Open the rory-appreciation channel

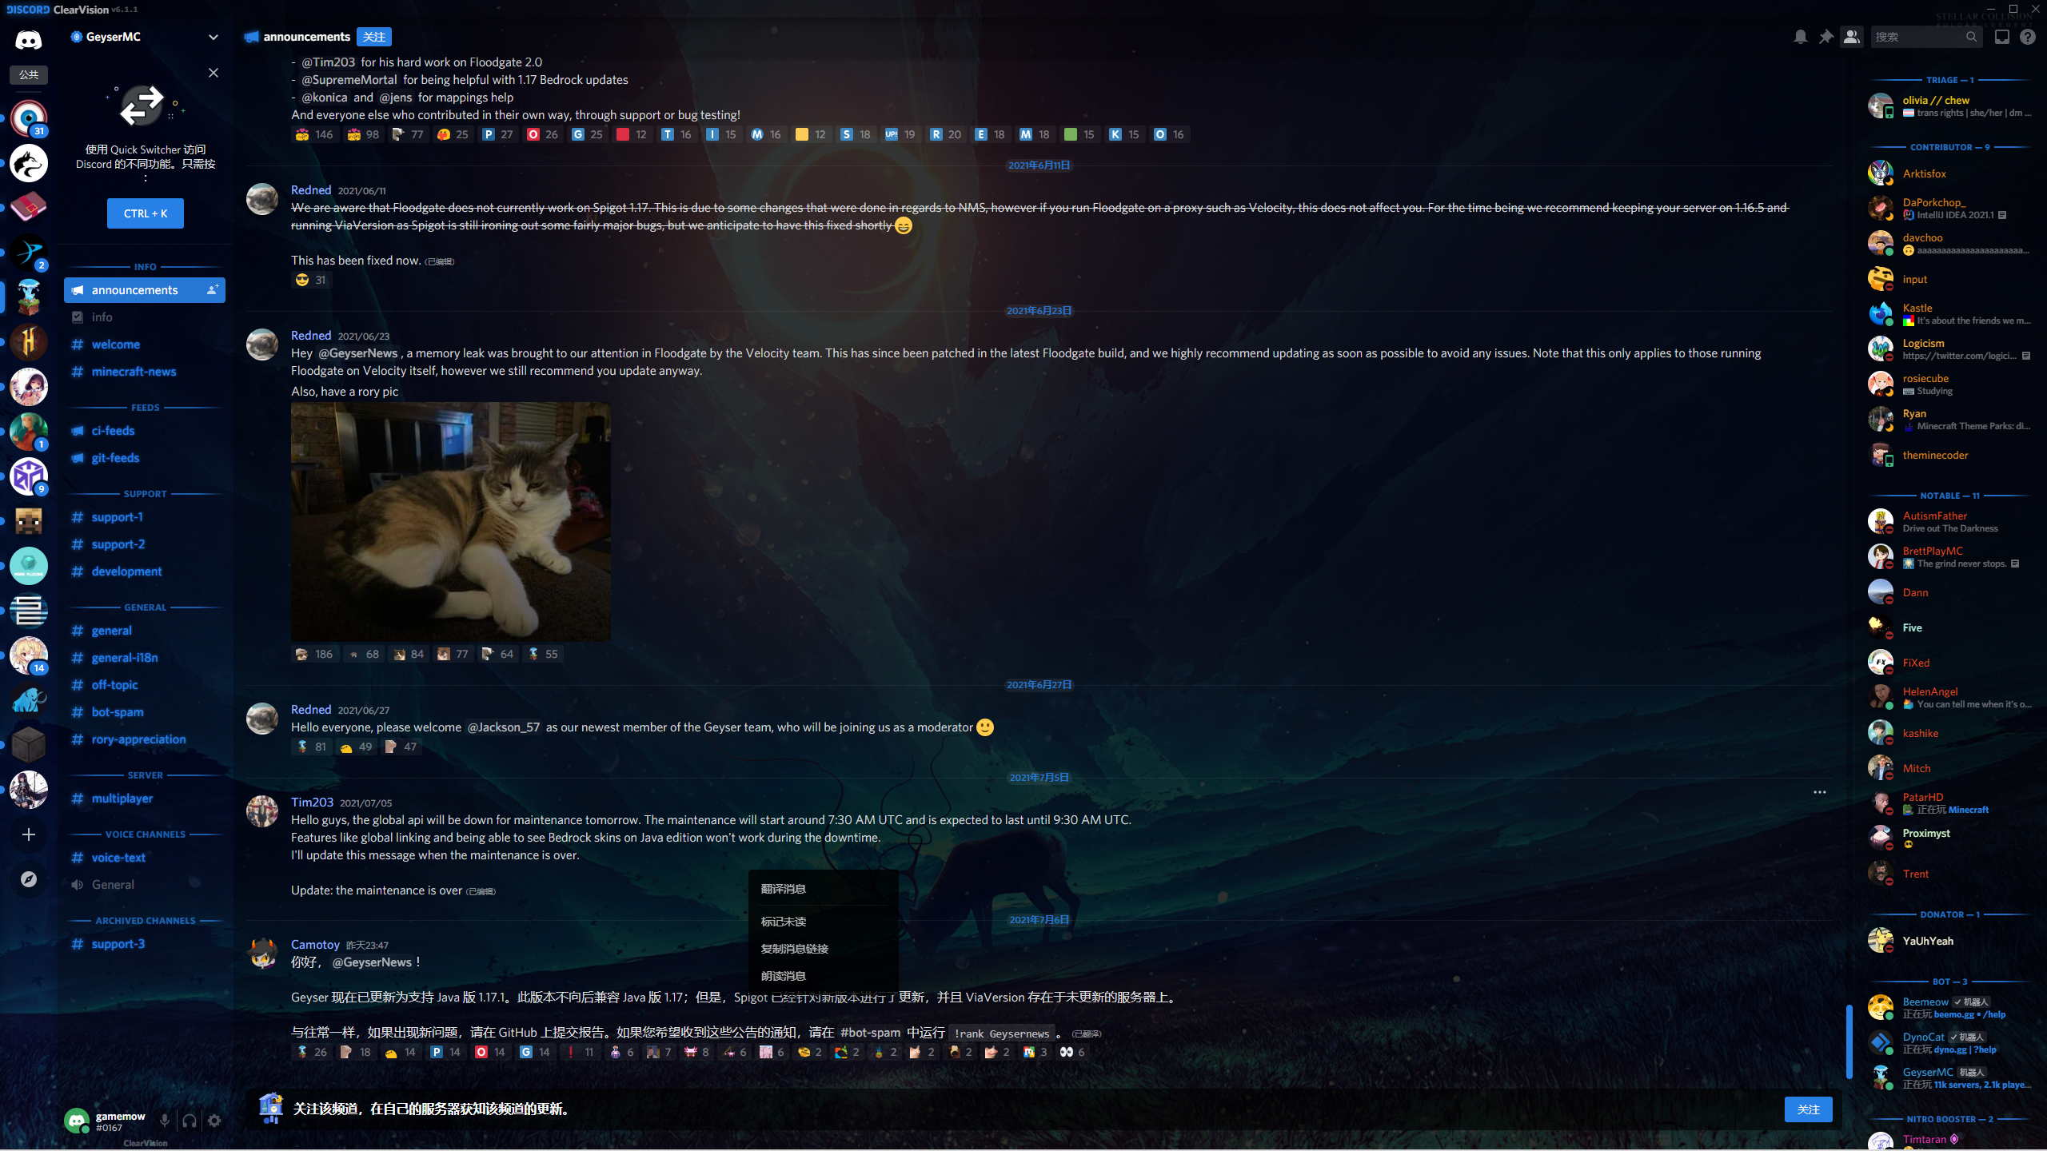145,739
